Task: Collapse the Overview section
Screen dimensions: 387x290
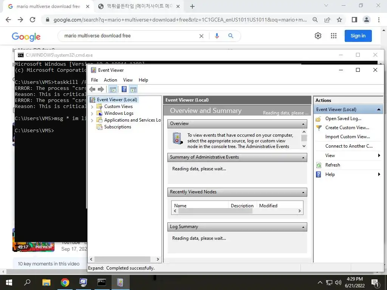Action: point(303,124)
